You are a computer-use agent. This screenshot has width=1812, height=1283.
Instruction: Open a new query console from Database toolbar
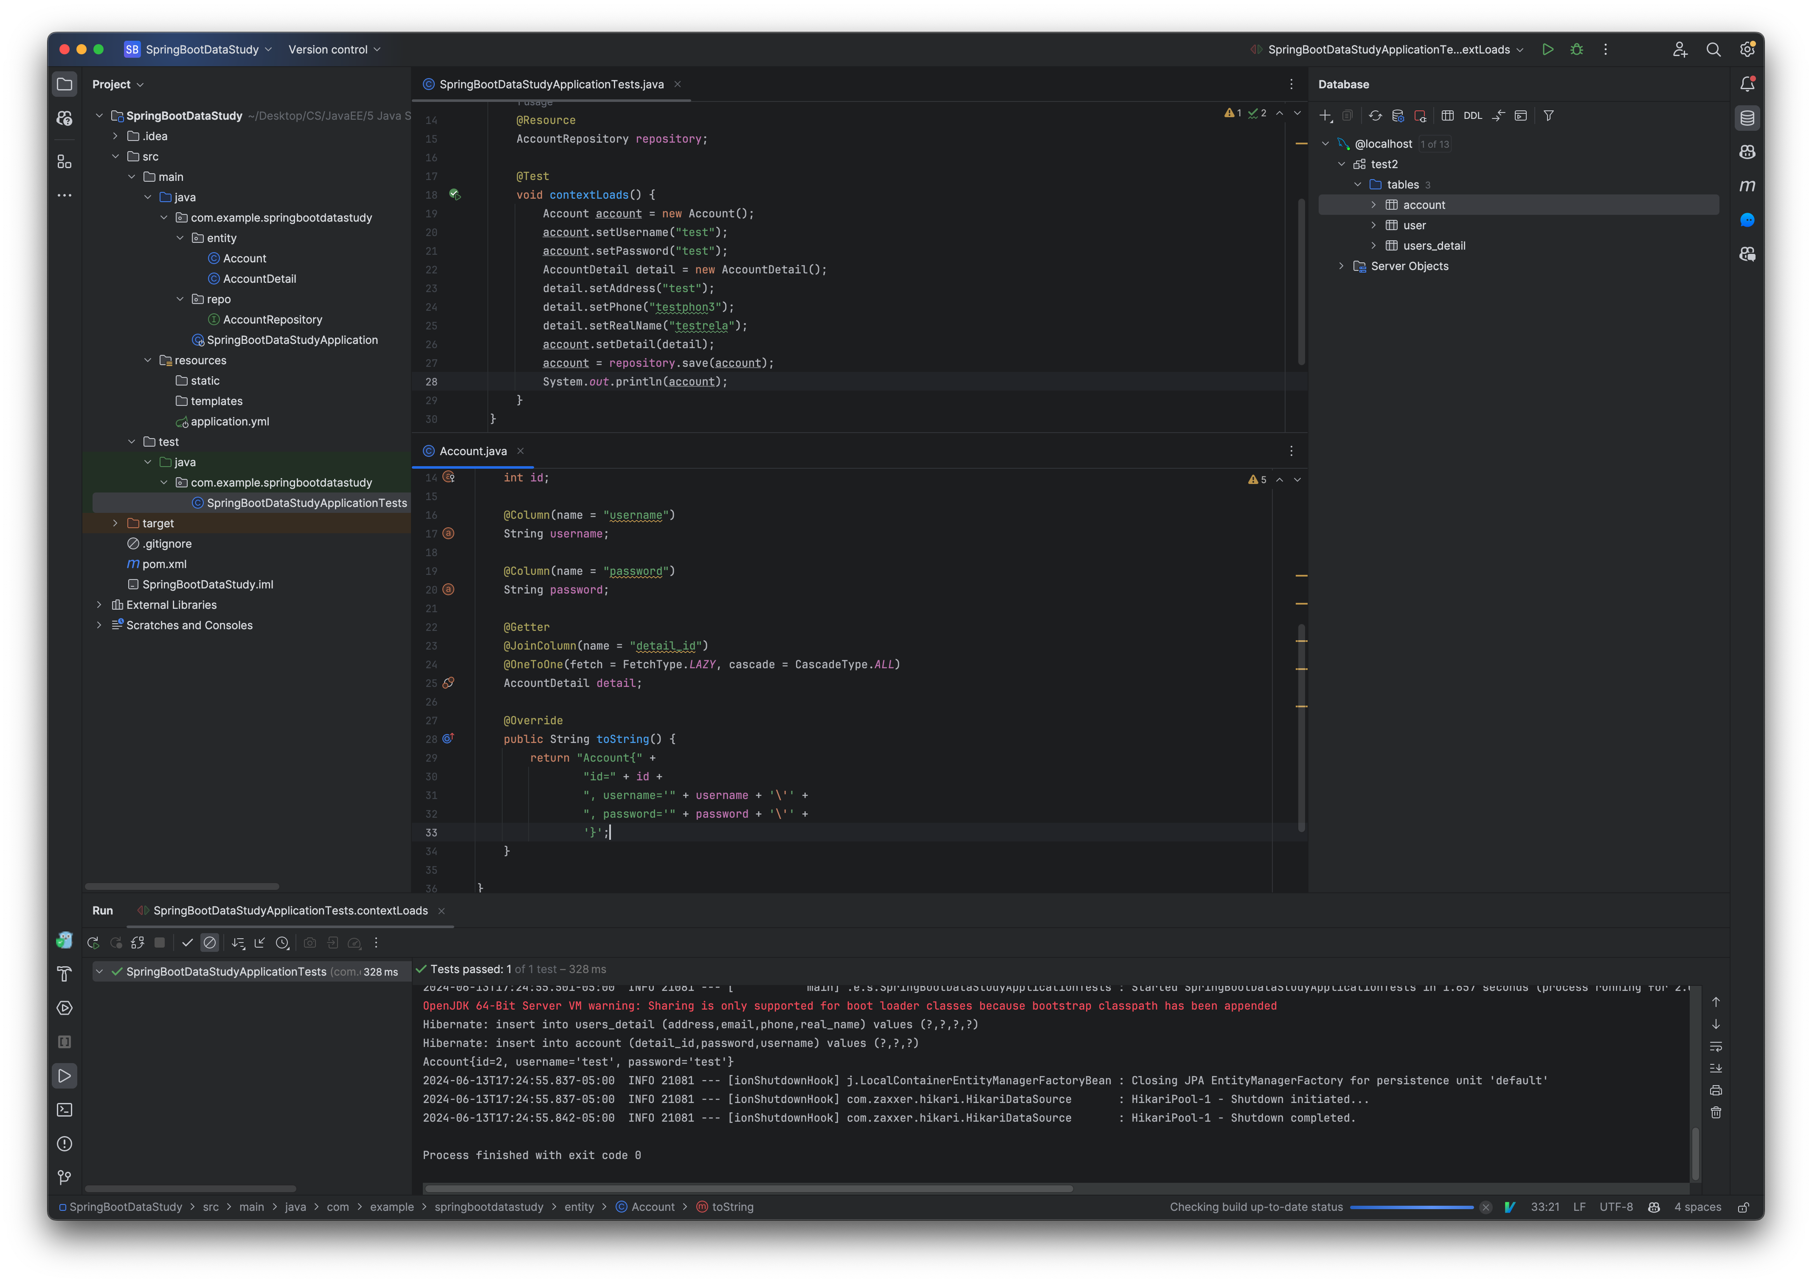[1521, 115]
